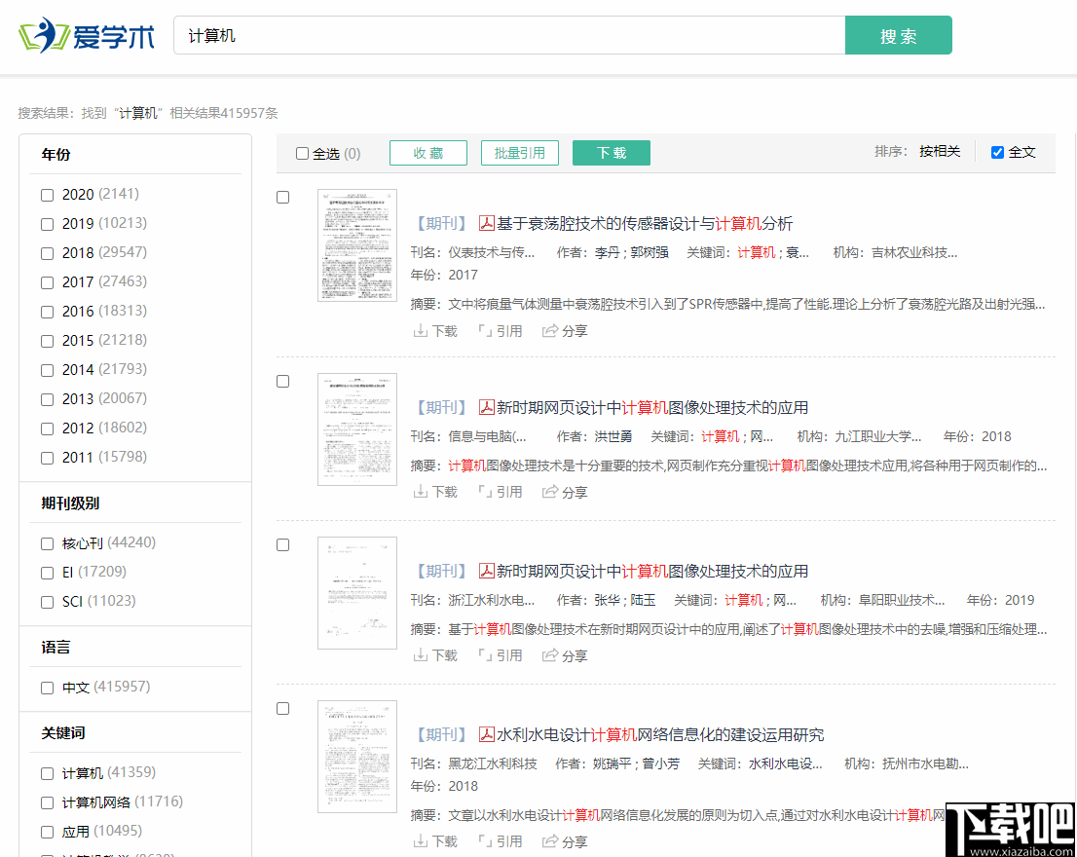The width and height of the screenshot is (1077, 857).
Task: Enable the 全选 select-all checkbox
Action: pyautogui.click(x=302, y=153)
